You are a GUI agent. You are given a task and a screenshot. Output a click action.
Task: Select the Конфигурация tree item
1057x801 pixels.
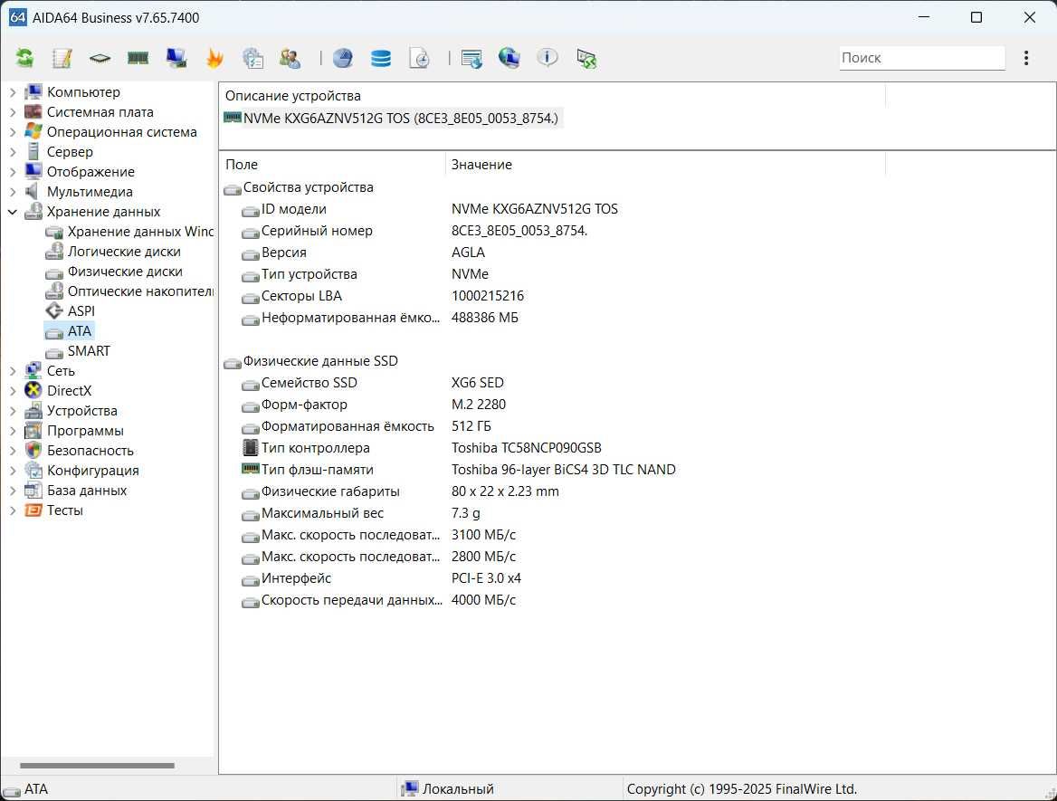click(92, 470)
